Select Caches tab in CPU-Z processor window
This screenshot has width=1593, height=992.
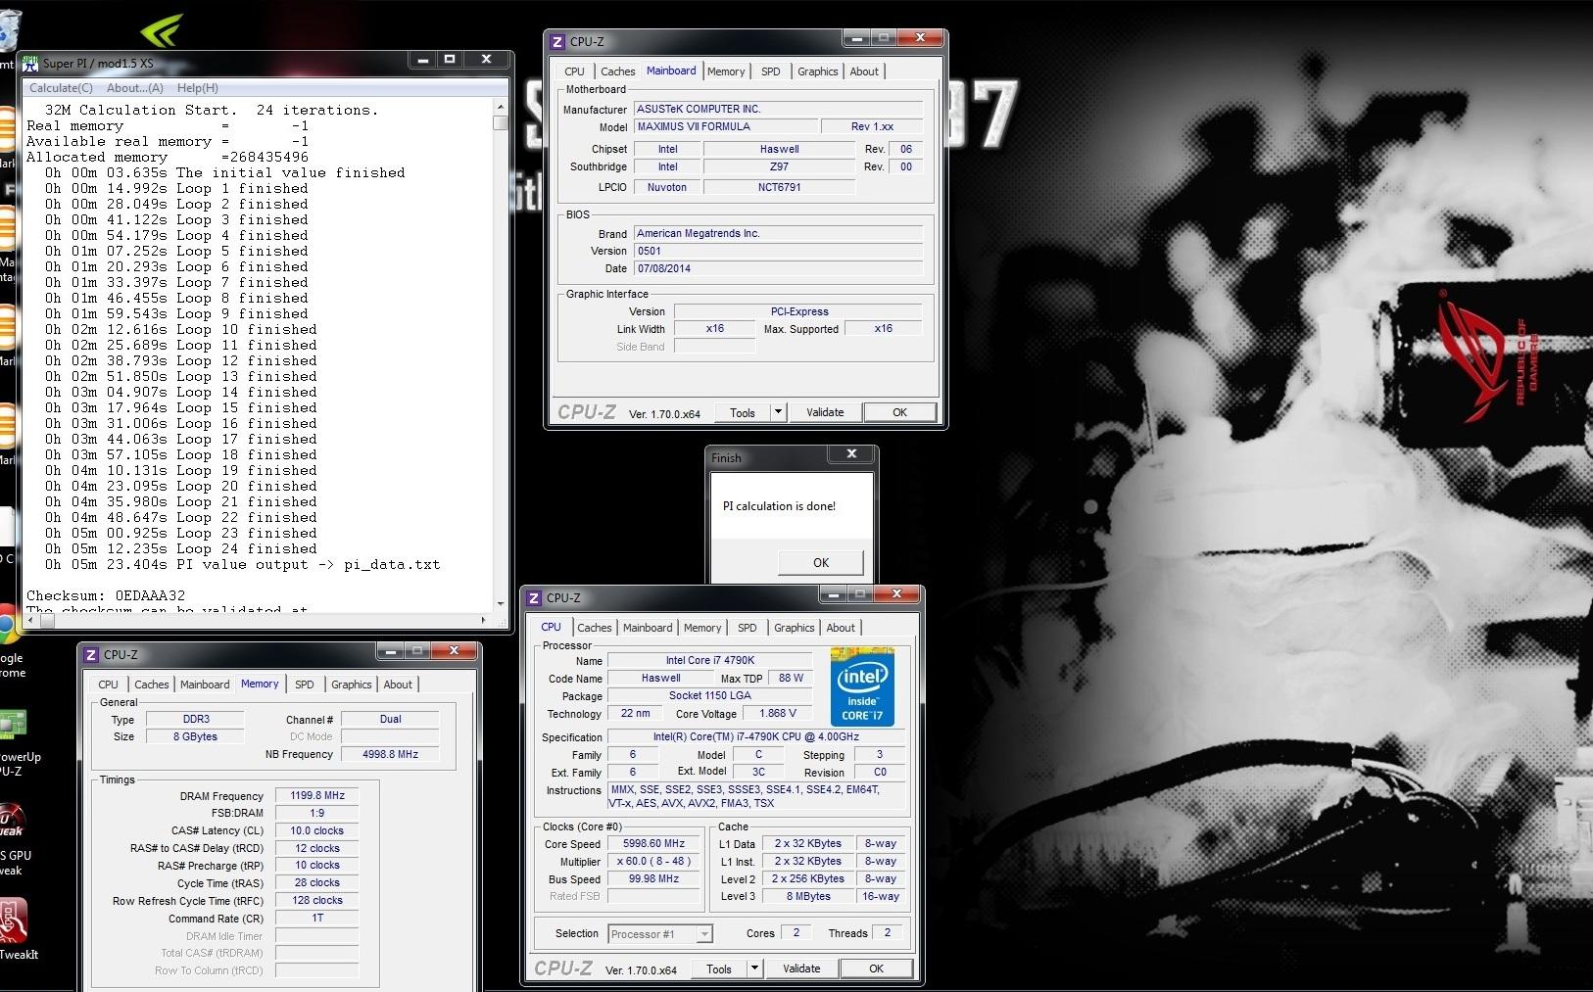click(594, 628)
